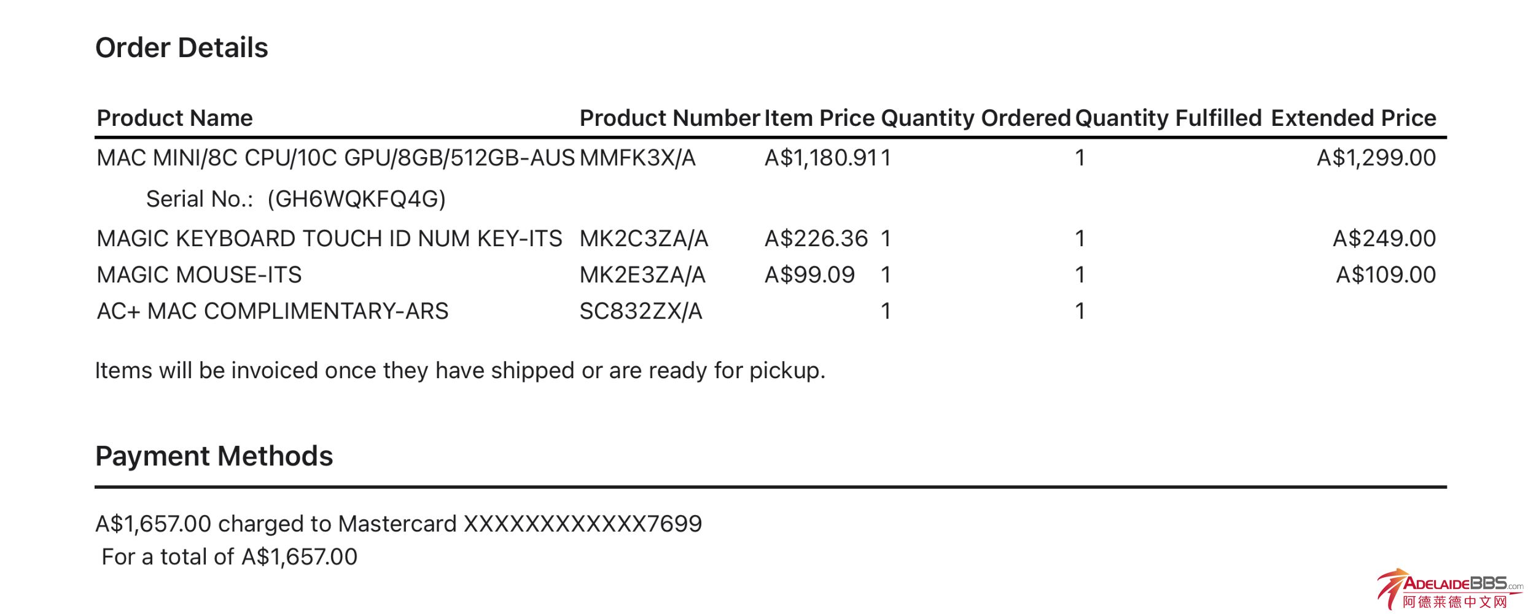Click product number SC832ZX/A

coord(641,311)
